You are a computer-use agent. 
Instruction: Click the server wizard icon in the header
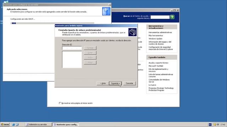(x=106, y=11)
